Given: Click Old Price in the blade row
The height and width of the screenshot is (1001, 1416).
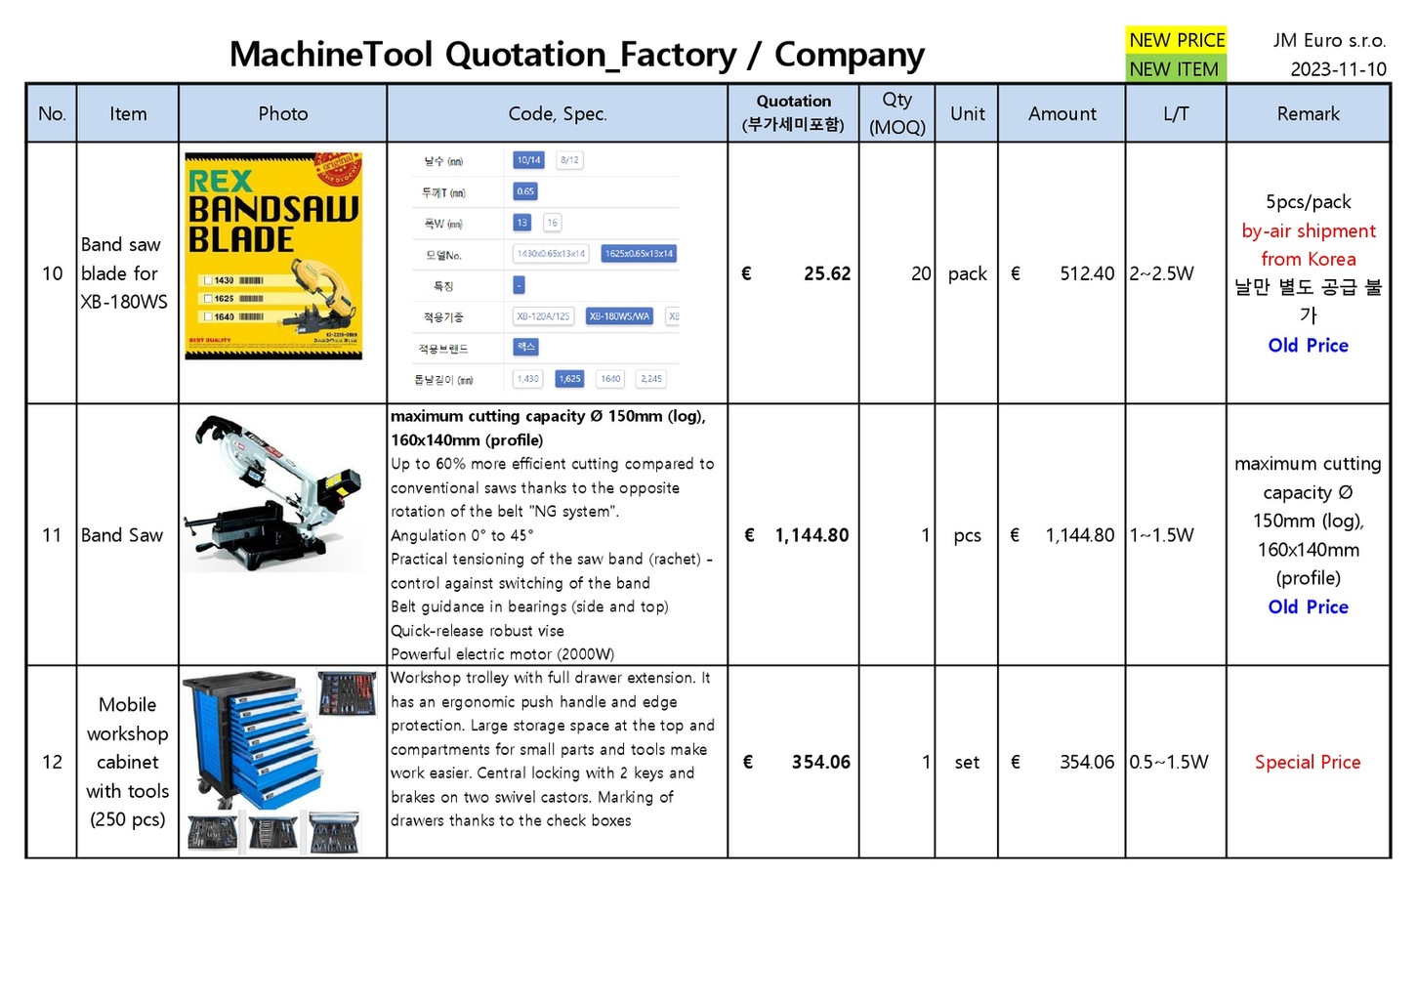Looking at the screenshot, I should [x=1308, y=346].
